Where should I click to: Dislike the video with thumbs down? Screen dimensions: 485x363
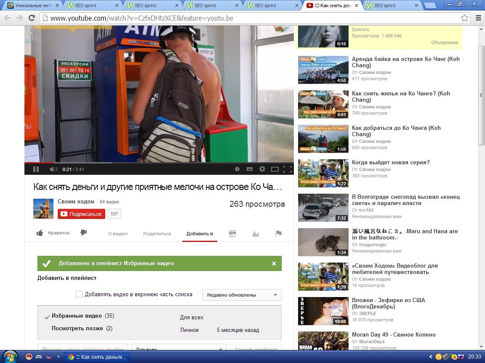pyautogui.click(x=84, y=233)
